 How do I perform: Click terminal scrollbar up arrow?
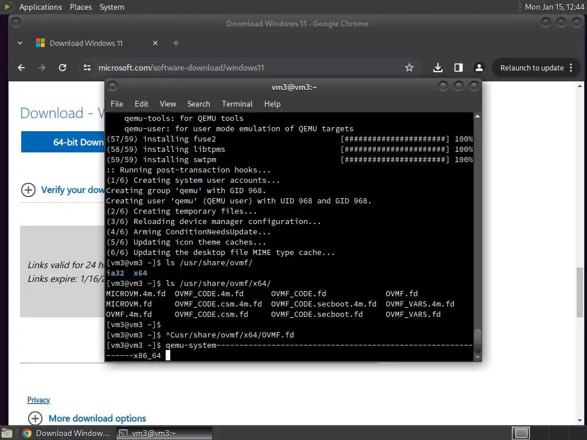(x=478, y=116)
